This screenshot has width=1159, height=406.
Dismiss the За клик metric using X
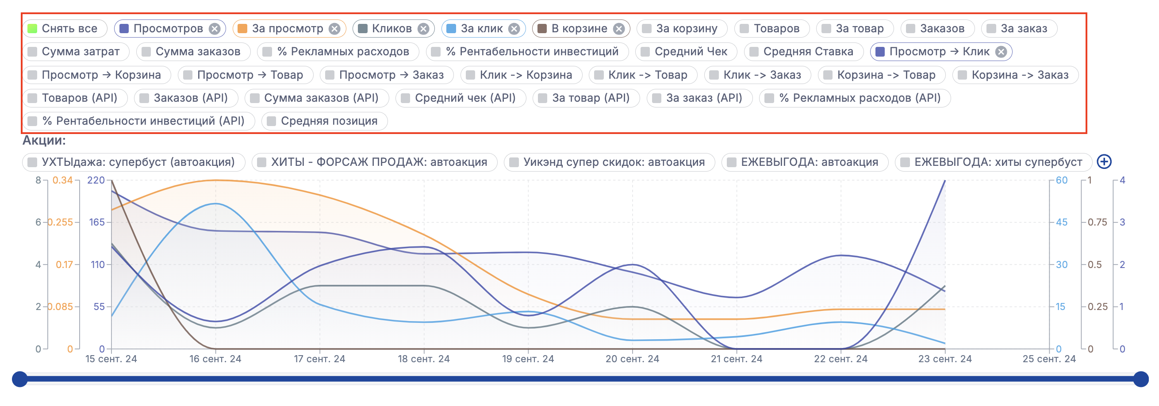(514, 29)
